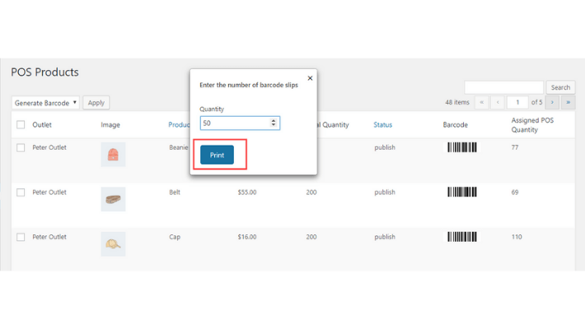The width and height of the screenshot is (585, 329).
Task: Click the Cap product image
Action: coord(113,243)
